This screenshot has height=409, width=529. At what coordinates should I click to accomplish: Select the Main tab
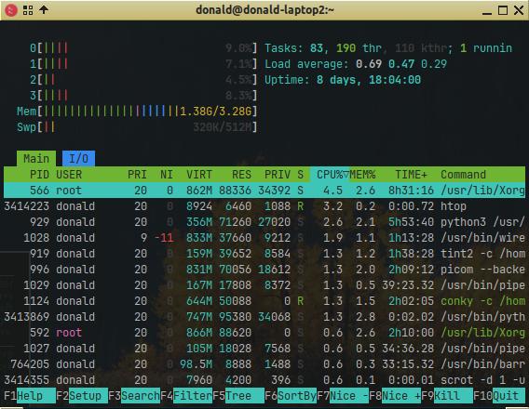point(36,159)
